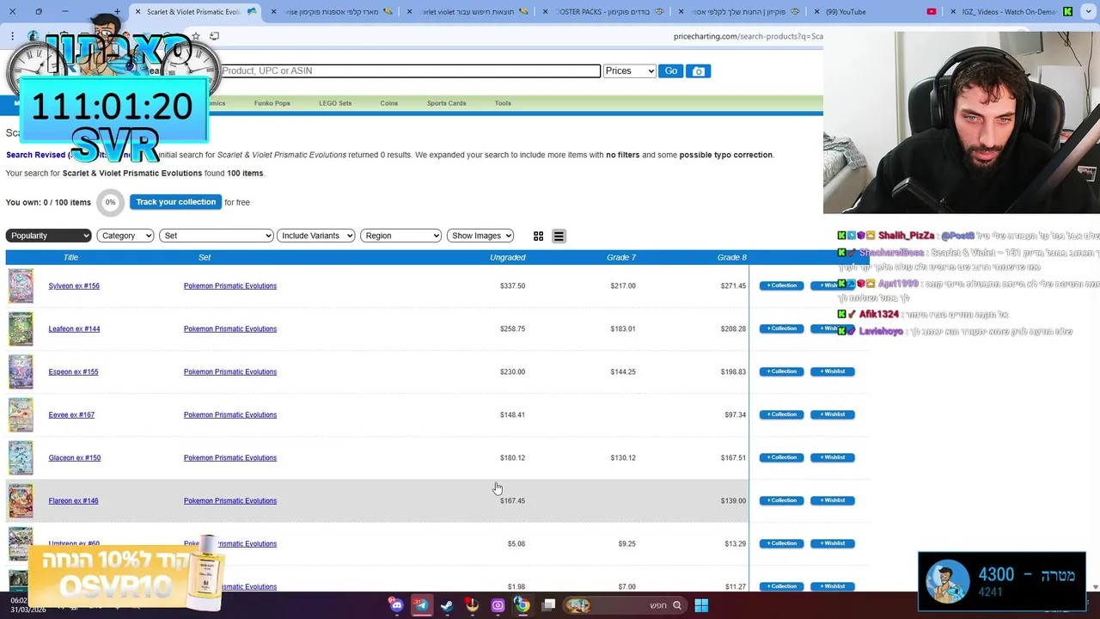Open the Flareon ex #146 link
The width and height of the screenshot is (1100, 619).
(73, 501)
